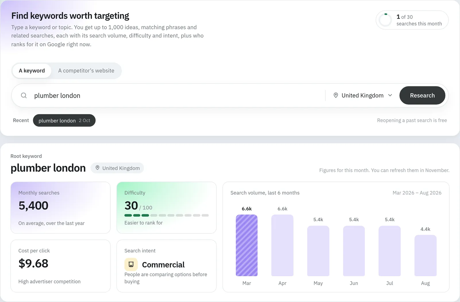Click the $9.68 cost per click value

point(33,264)
